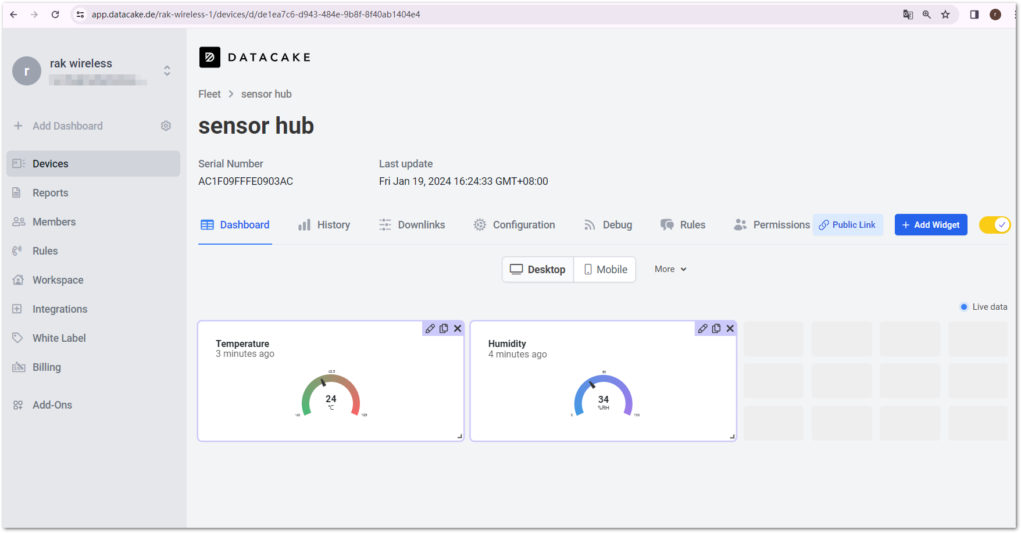
Task: Click the serial number AC1F09FFFE0903AC
Action: click(245, 181)
